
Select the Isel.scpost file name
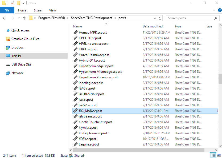[x=86, y=100]
